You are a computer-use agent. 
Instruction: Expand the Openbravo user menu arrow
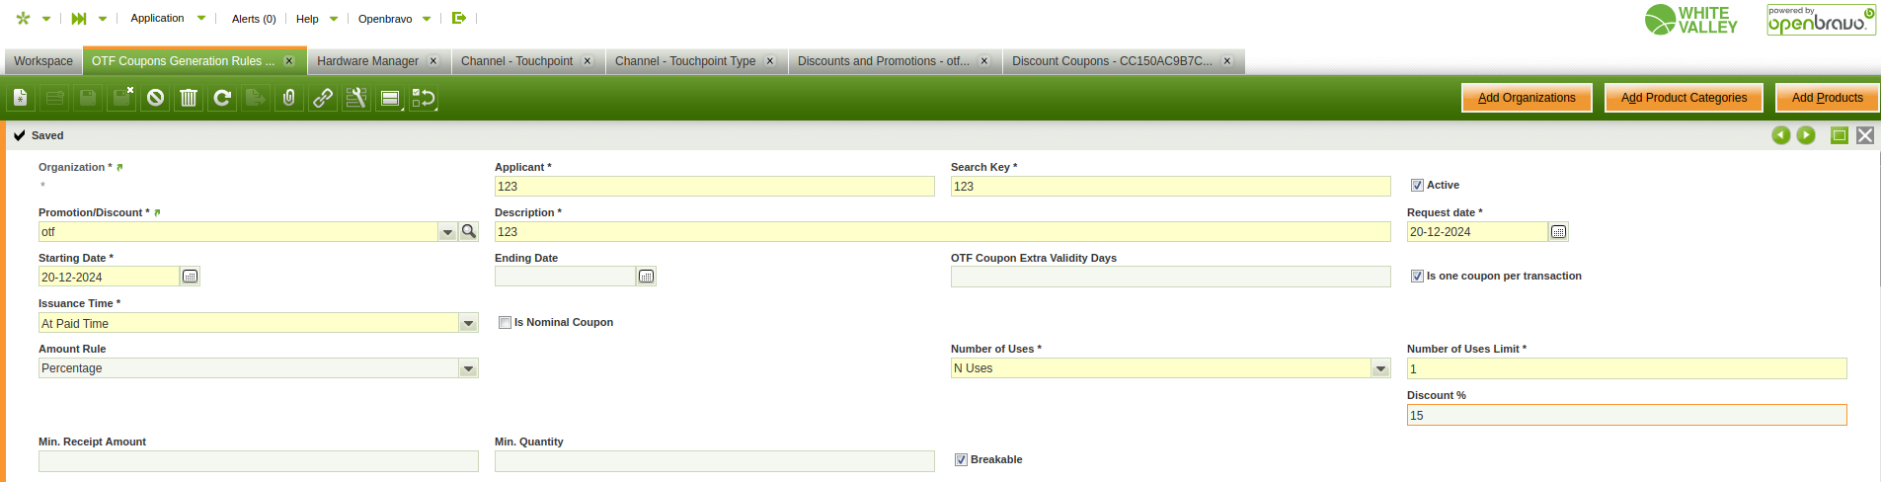427,19
